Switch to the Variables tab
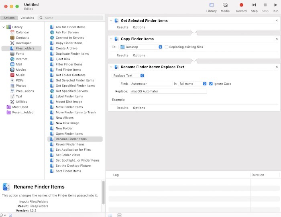Image resolution: width=281 pixels, height=217 pixels. pos(27,18)
